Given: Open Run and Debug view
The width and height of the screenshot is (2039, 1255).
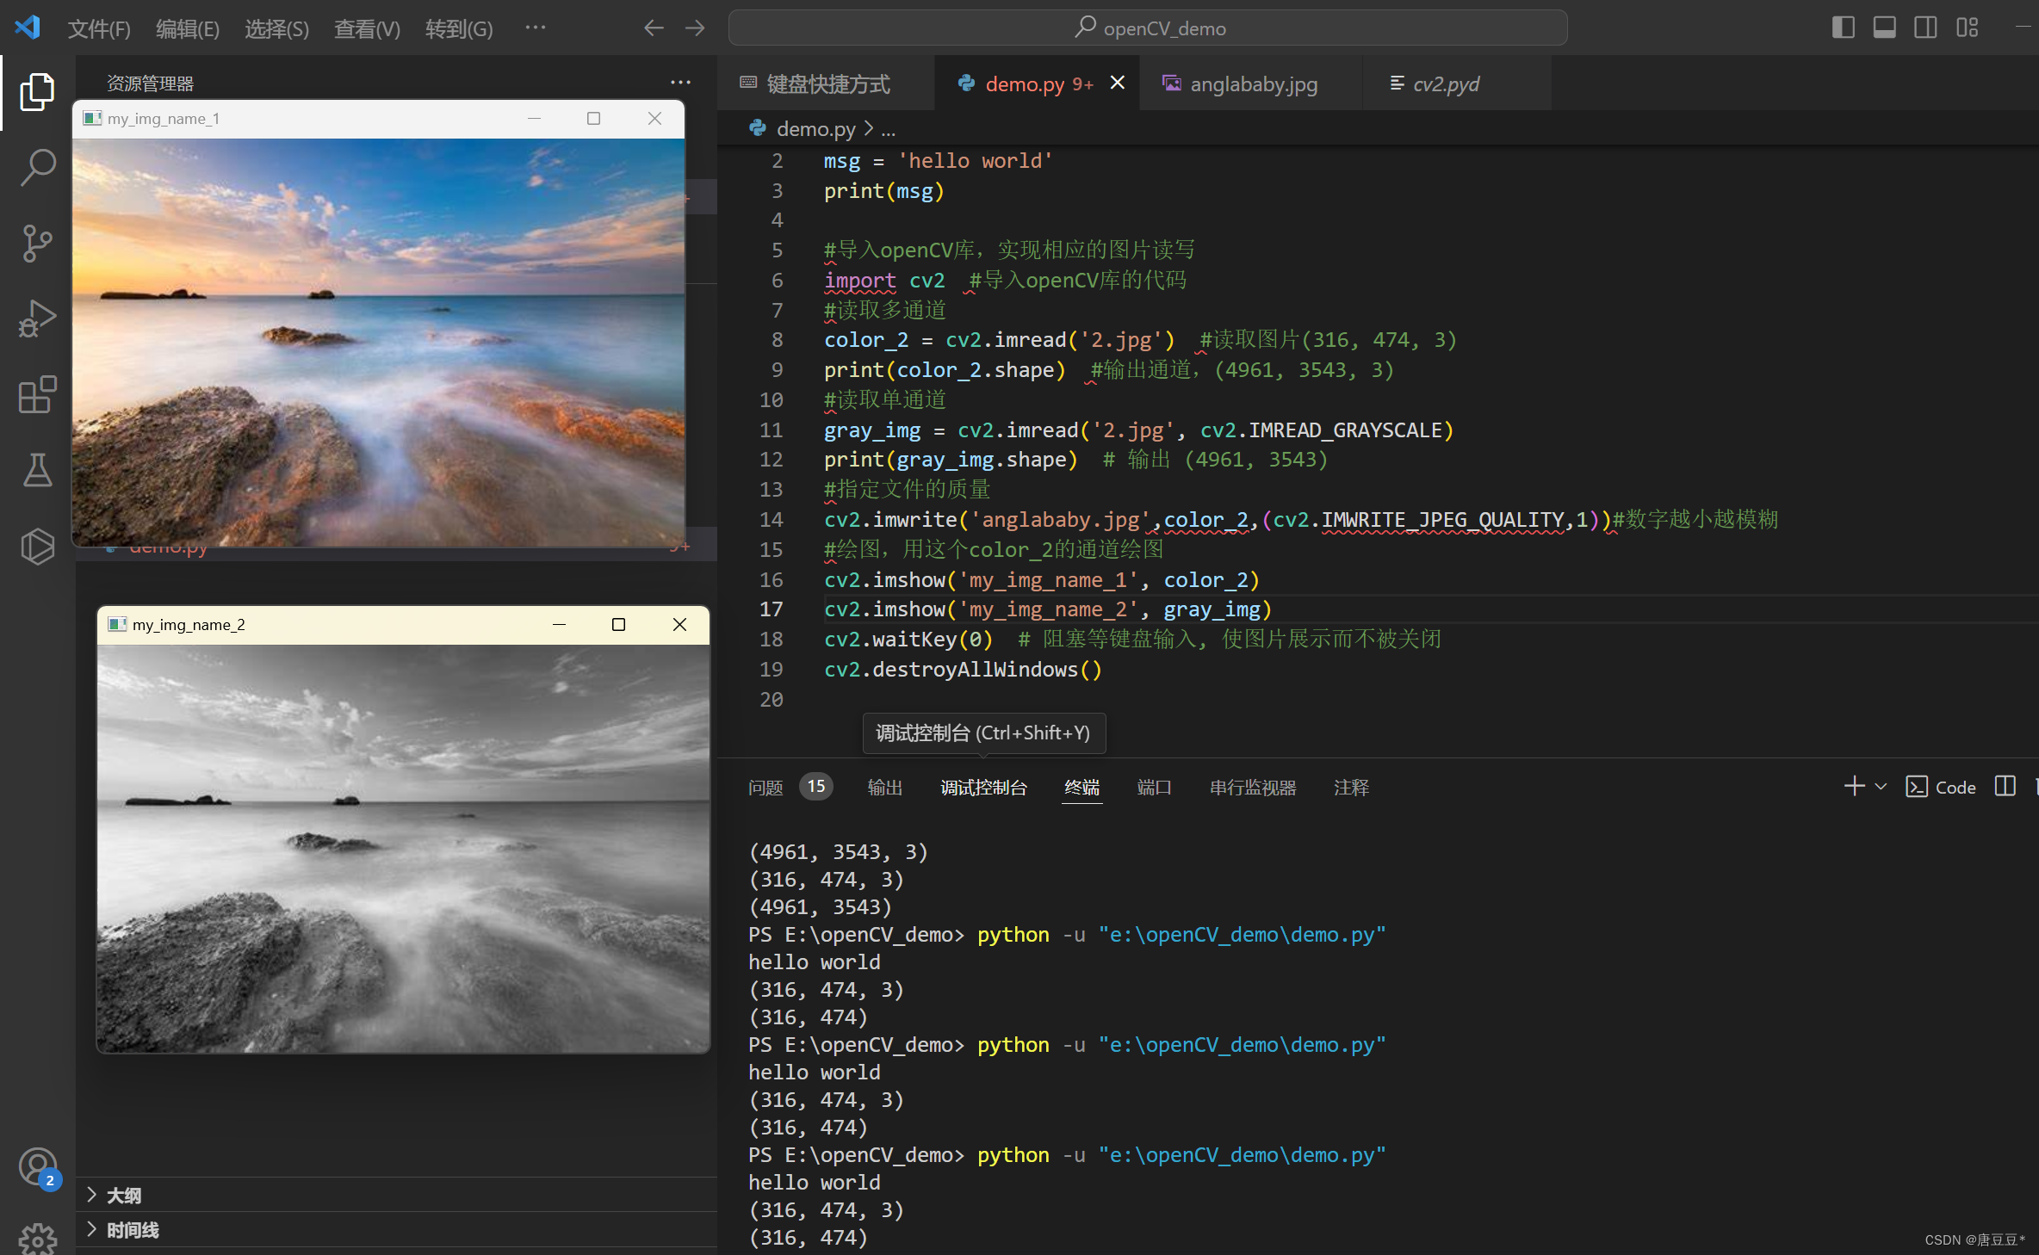Looking at the screenshot, I should pos(37,318).
